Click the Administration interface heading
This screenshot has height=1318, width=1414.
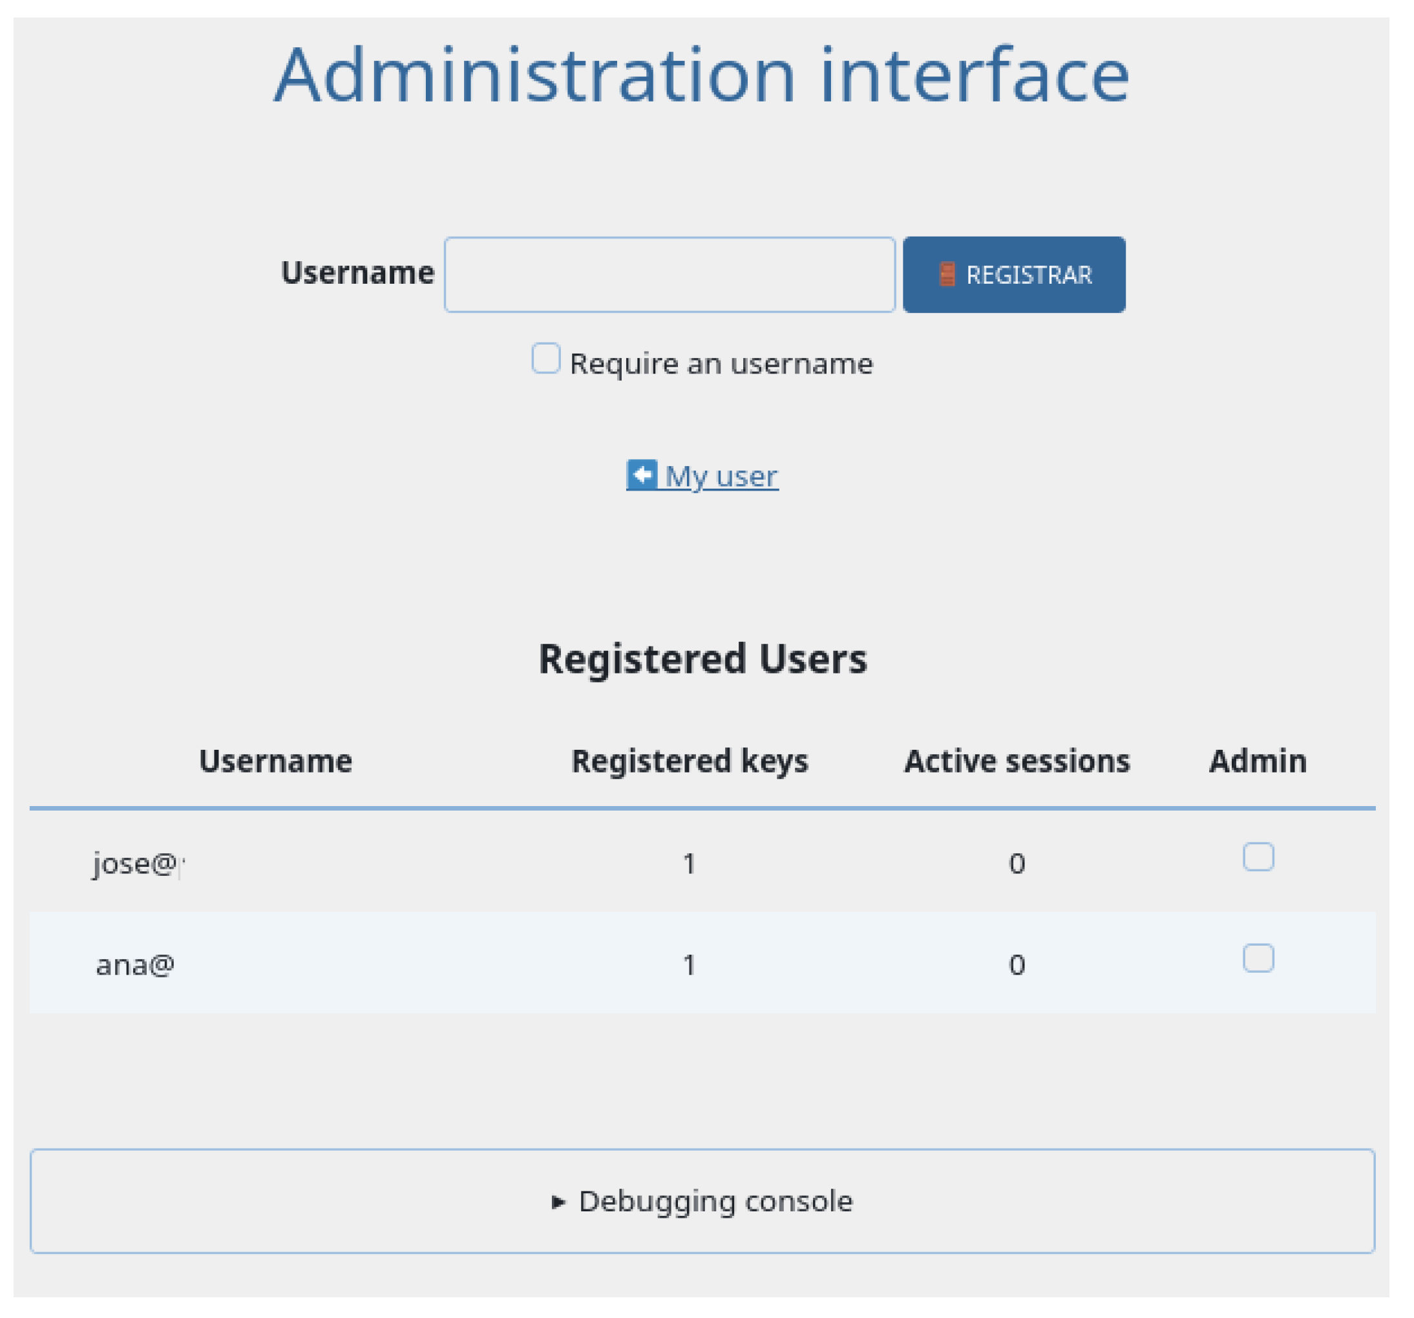[x=702, y=76]
